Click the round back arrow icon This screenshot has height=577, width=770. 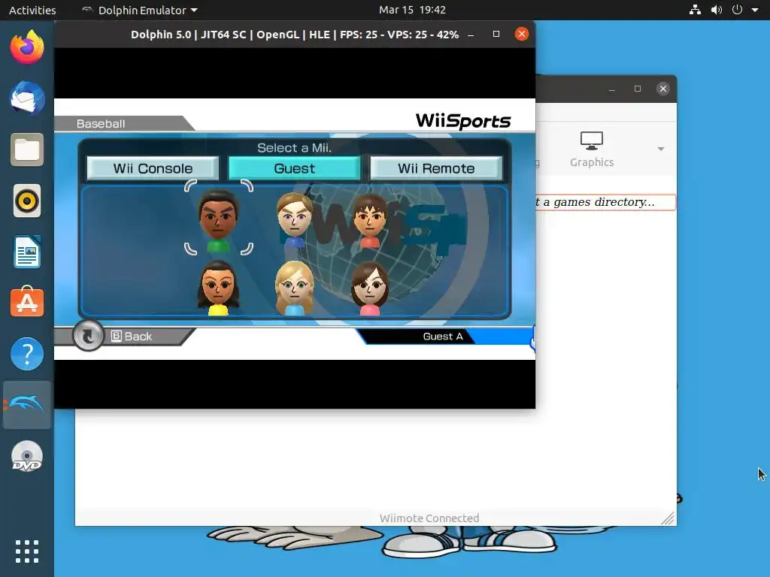89,336
